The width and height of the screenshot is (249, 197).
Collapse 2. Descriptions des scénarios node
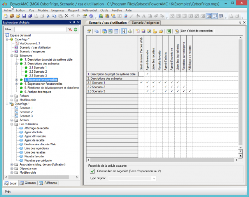pyautogui.click(x=16, y=64)
